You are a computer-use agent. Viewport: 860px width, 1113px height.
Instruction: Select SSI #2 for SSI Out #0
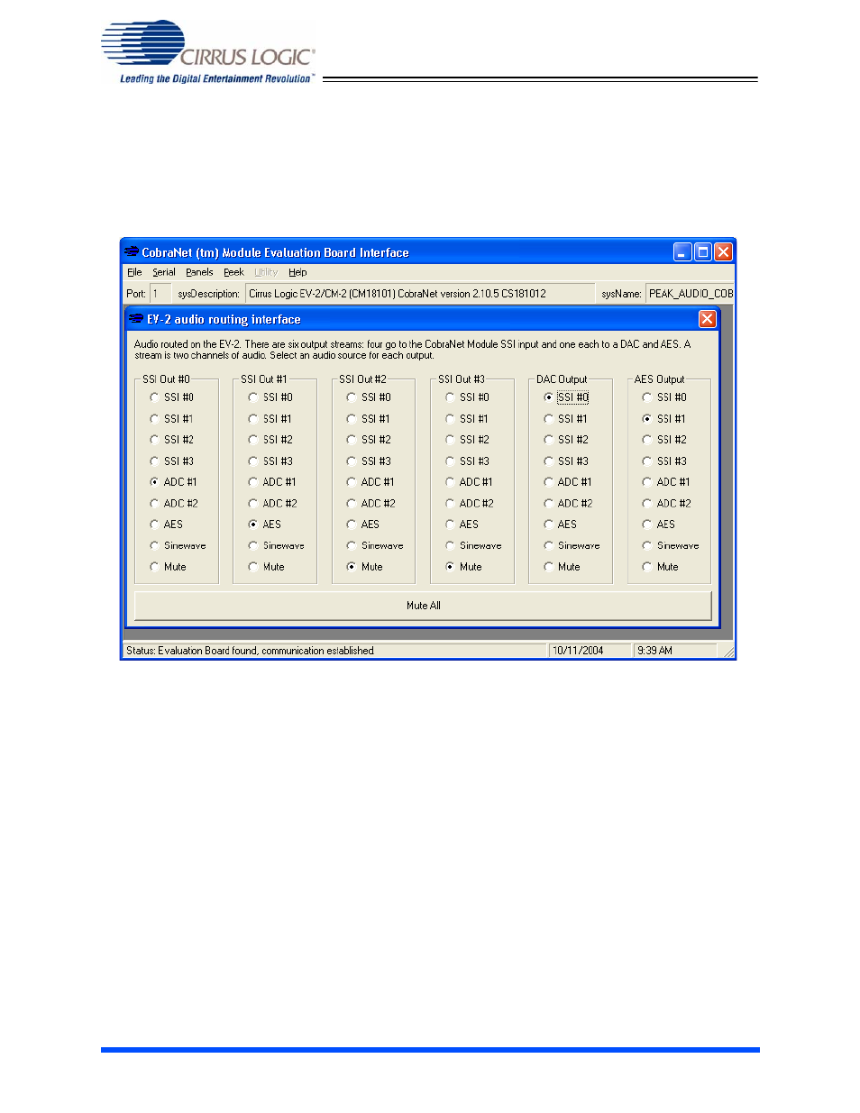coord(172,440)
